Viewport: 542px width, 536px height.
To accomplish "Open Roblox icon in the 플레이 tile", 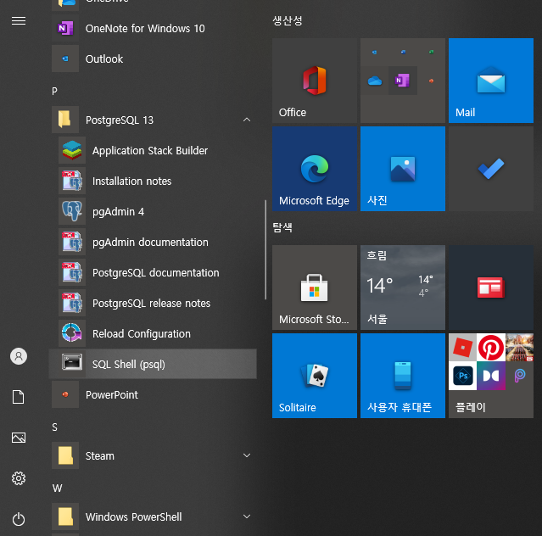I will tap(462, 348).
